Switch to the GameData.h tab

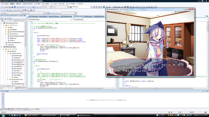pos(43,16)
